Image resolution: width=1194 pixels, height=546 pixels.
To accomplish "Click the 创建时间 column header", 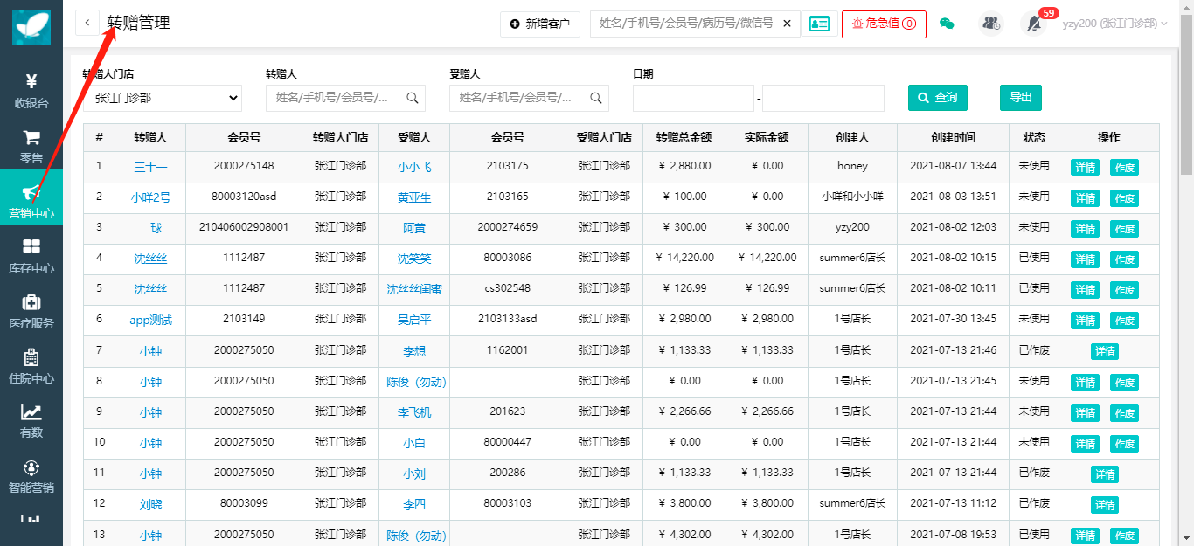I will [953, 137].
